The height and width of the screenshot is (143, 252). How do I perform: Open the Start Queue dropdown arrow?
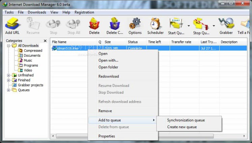tap(189, 26)
